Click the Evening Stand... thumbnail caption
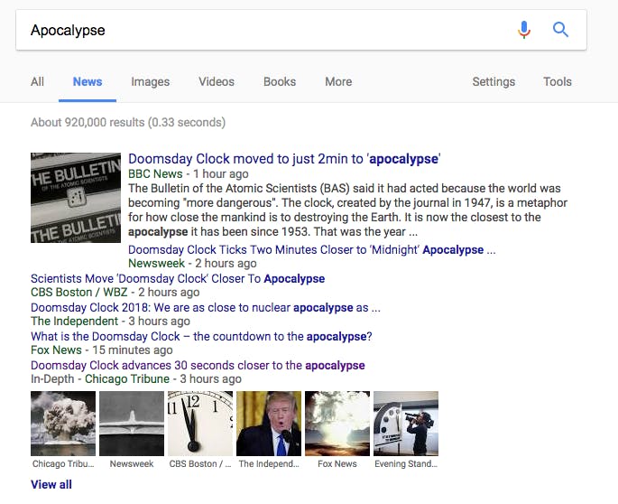This screenshot has width=618, height=504. 406,463
